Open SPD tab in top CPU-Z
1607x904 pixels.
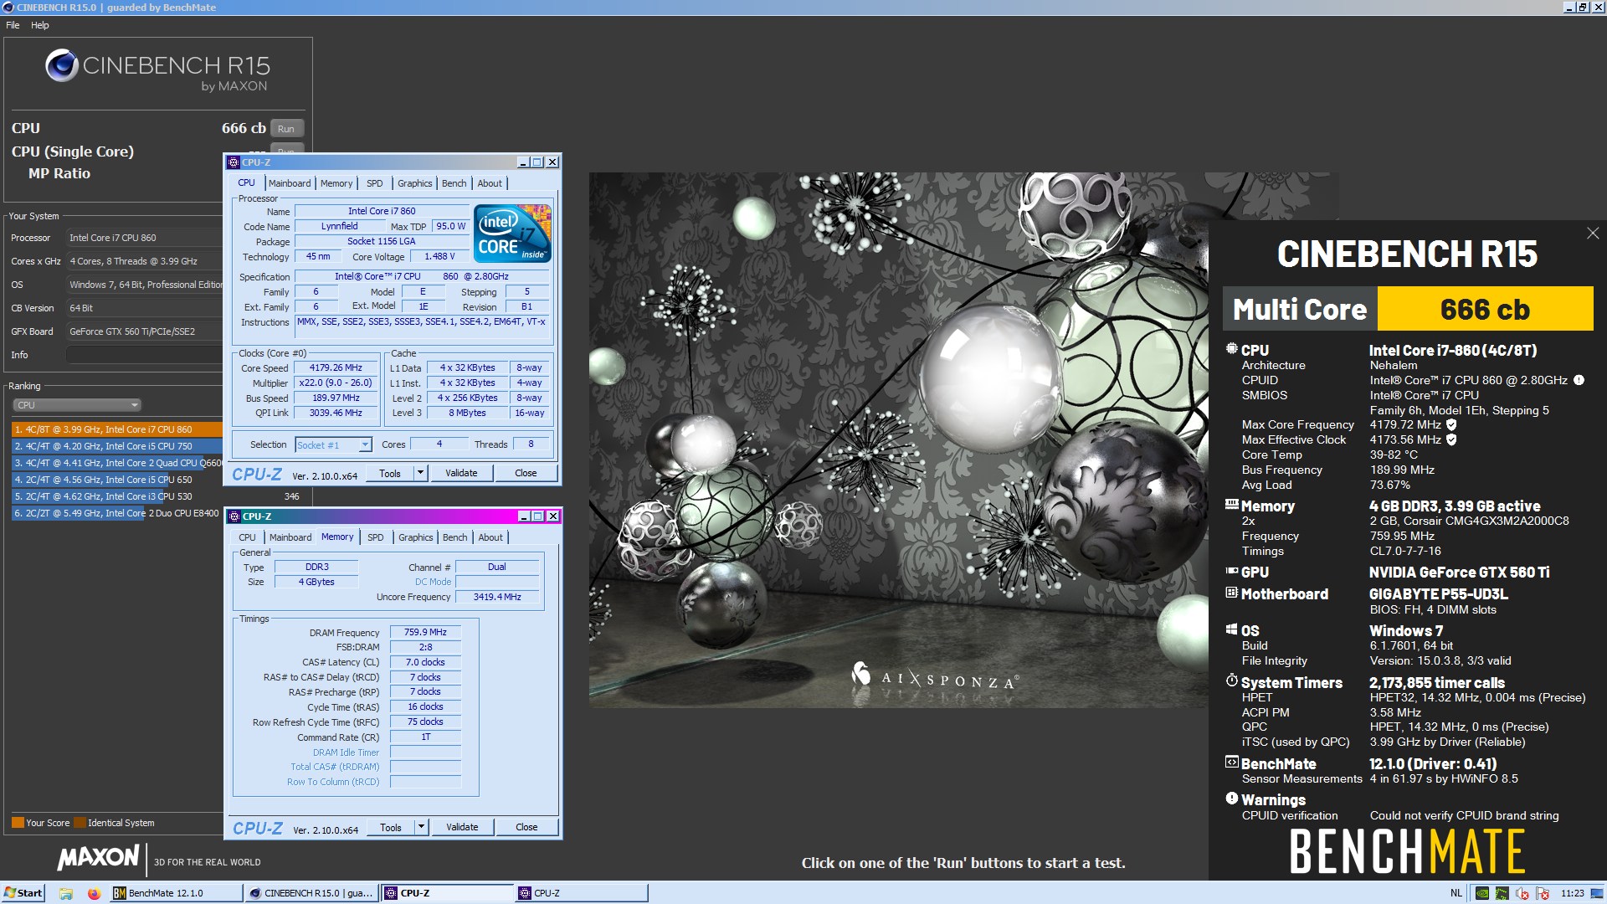click(x=375, y=183)
